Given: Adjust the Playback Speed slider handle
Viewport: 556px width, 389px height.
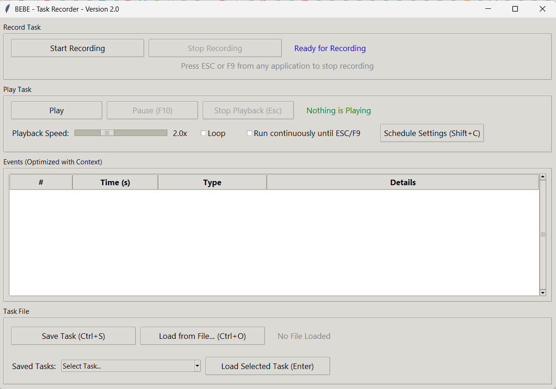Looking at the screenshot, I should click(x=108, y=133).
